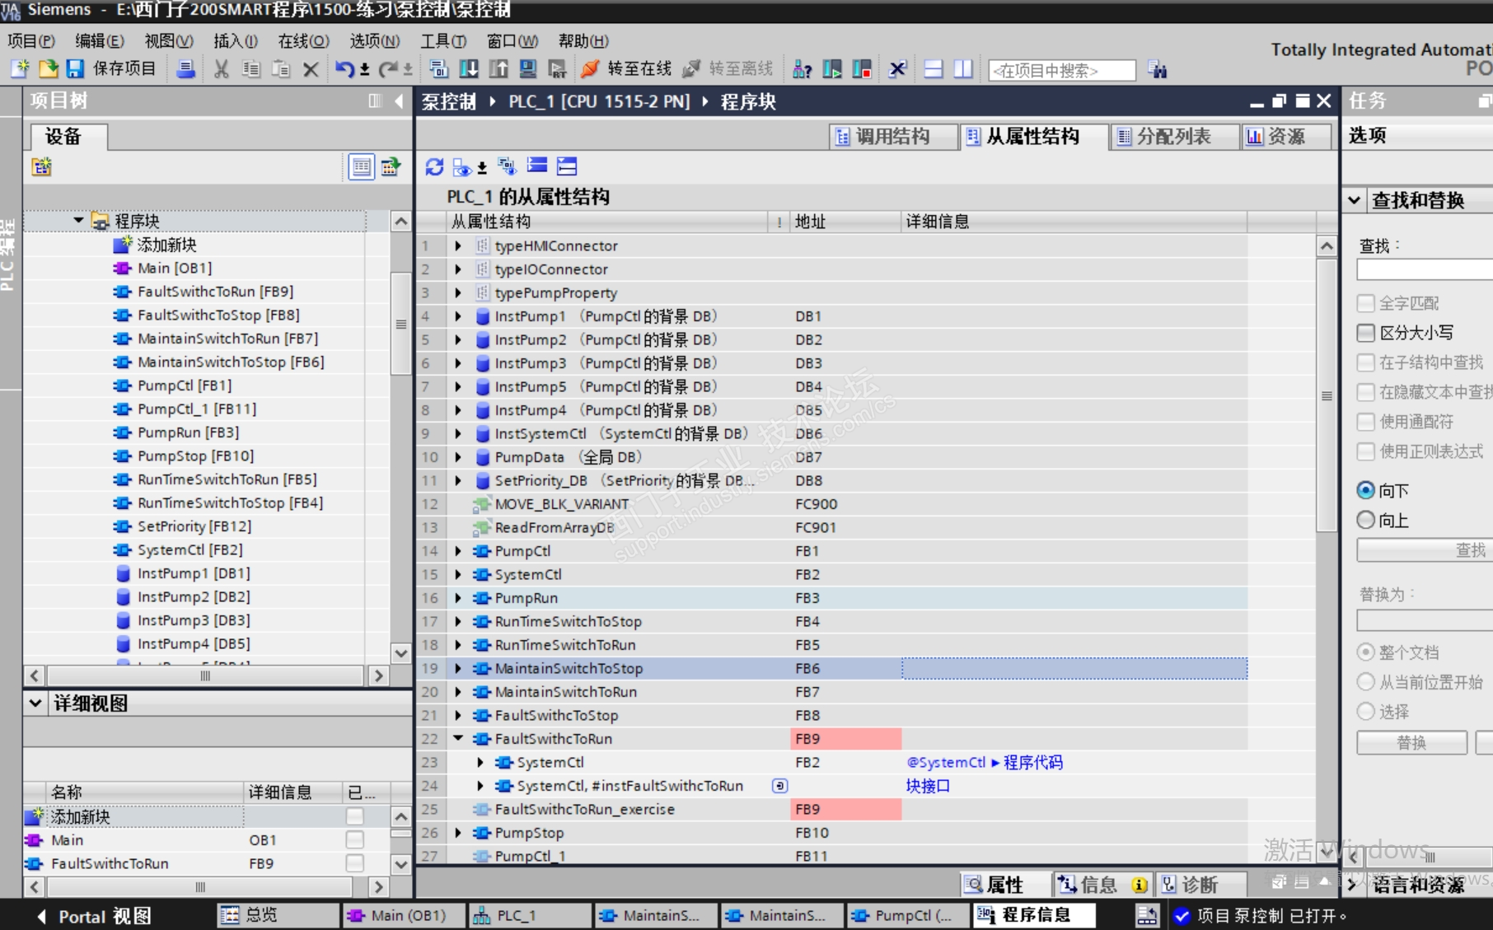Collapse the 程序块 folder in the project tree
Screen dimensions: 1493x930
tap(78, 221)
